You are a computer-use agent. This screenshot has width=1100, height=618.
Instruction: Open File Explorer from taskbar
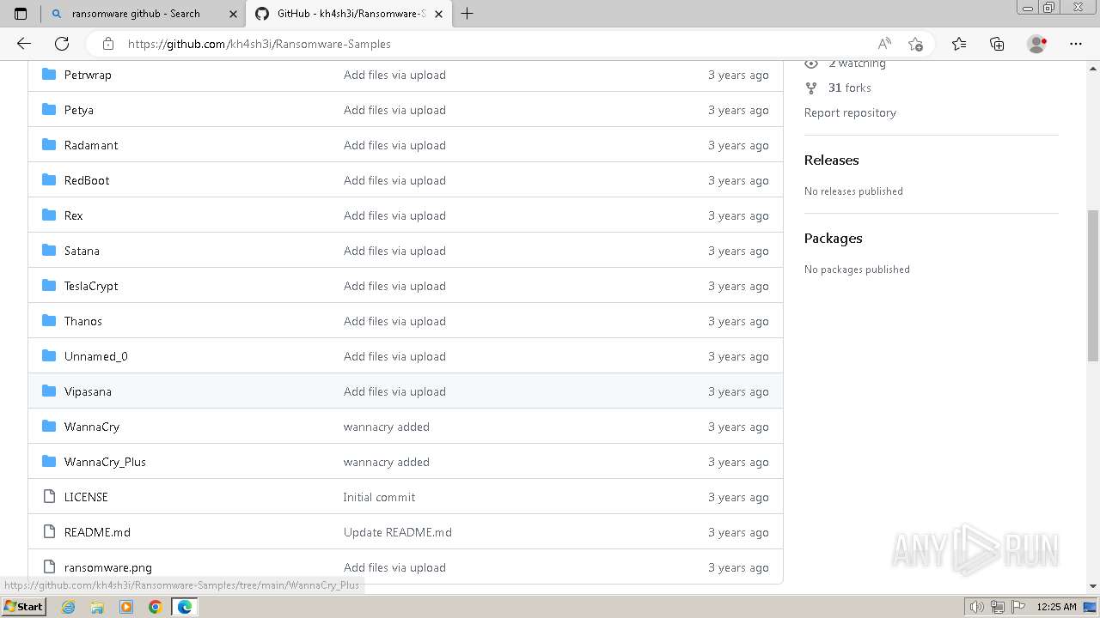click(x=97, y=607)
